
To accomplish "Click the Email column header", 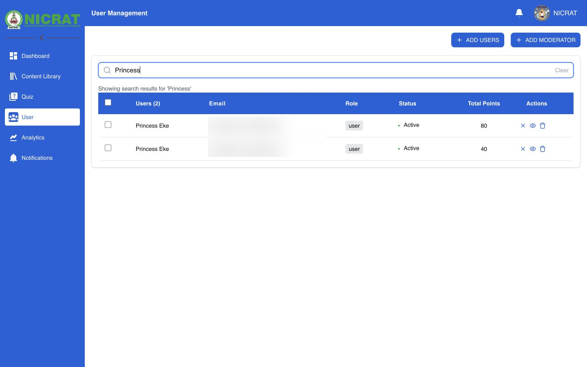I will click(x=217, y=104).
